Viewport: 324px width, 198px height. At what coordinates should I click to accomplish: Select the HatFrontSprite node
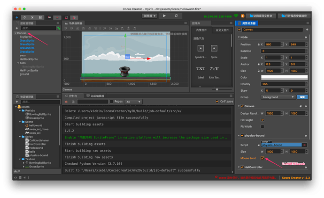coord(29,71)
